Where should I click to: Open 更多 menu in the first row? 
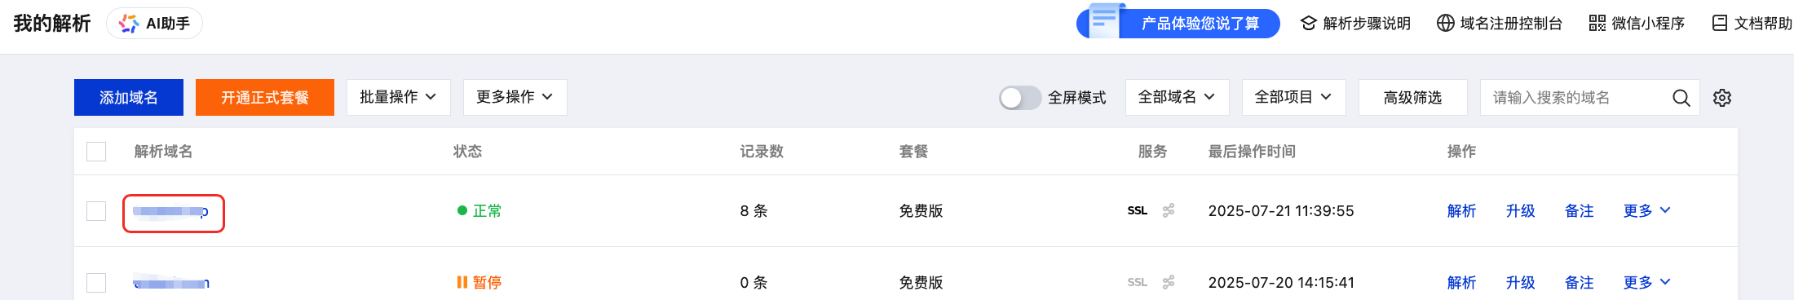click(x=1646, y=210)
